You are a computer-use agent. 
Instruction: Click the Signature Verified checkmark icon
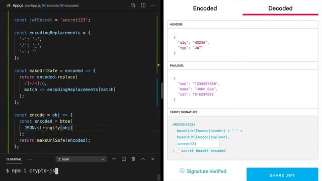point(182,171)
